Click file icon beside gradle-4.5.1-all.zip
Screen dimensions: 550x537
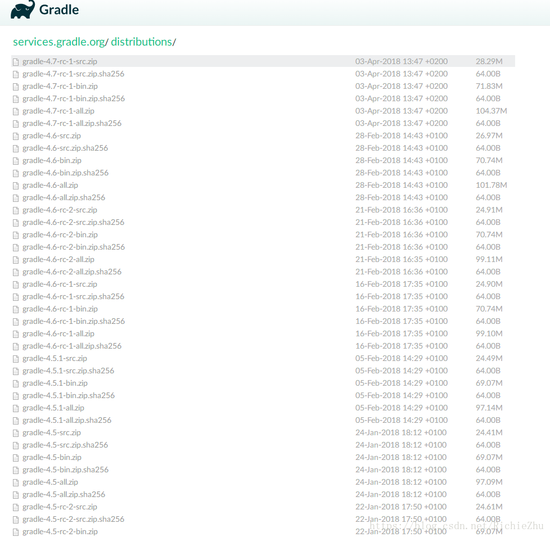(16, 408)
